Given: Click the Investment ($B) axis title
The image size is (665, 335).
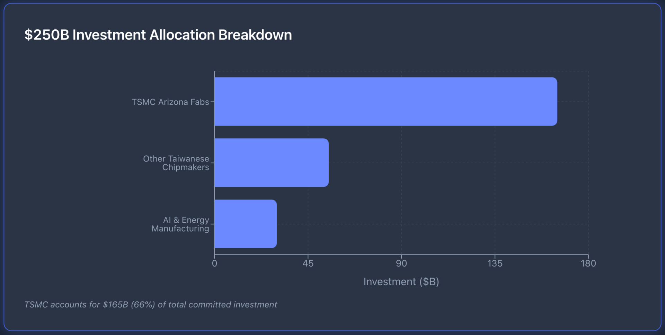Looking at the screenshot, I should point(401,282).
